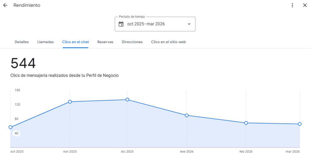Switch to the Llamadas tab

click(46, 42)
